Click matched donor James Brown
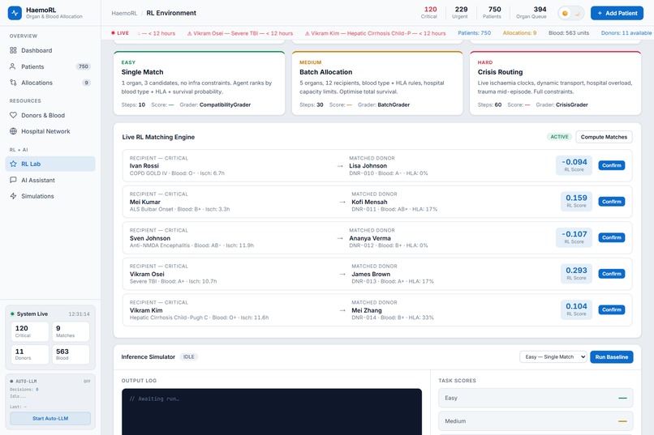Viewport: 654px width, 435px height. click(x=371, y=274)
